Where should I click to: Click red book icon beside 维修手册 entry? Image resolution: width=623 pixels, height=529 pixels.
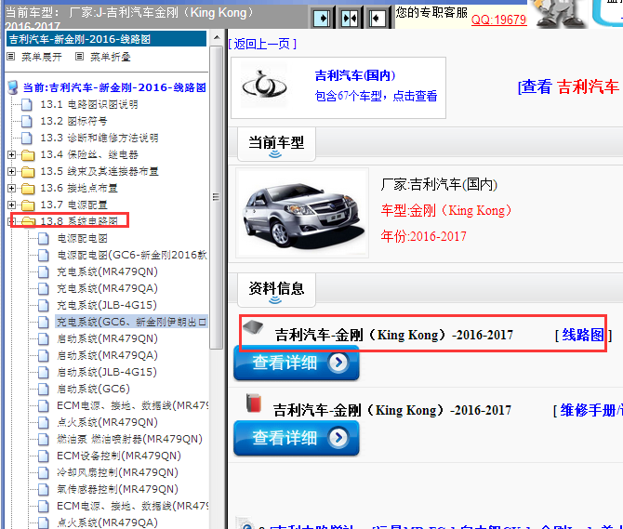pos(254,403)
